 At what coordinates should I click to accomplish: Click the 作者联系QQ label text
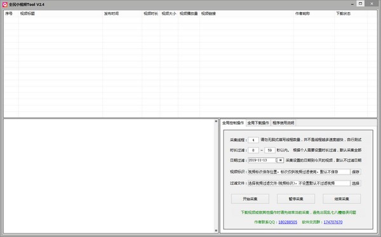point(265,222)
